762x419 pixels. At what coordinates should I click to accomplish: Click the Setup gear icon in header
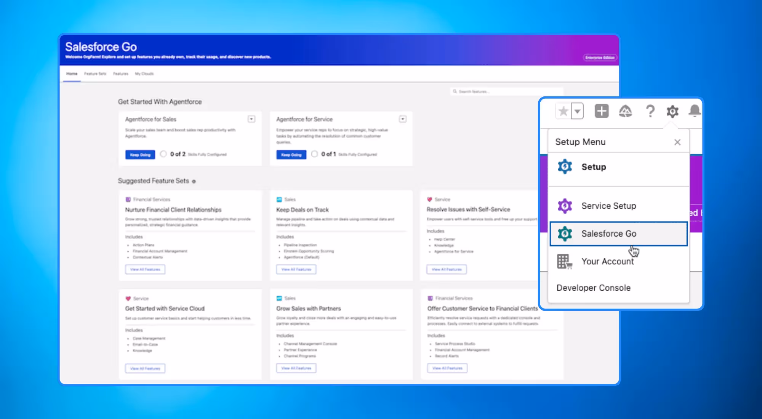pos(672,111)
